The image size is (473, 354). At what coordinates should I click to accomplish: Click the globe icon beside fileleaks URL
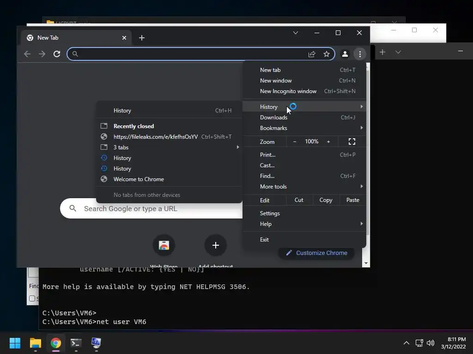pos(104,136)
